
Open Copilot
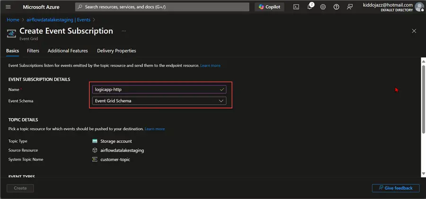pyautogui.click(x=269, y=7)
